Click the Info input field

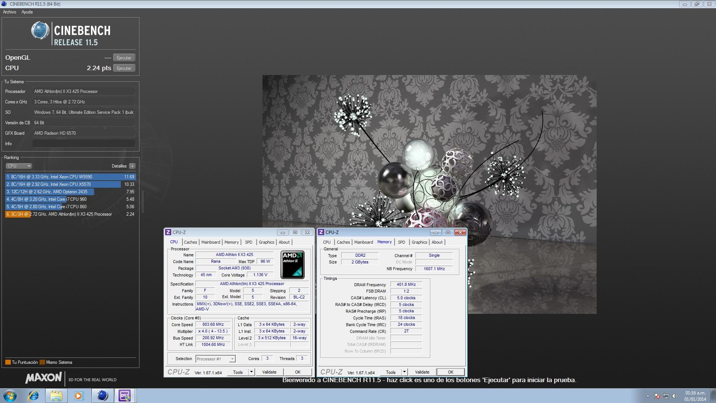pyautogui.click(x=84, y=144)
